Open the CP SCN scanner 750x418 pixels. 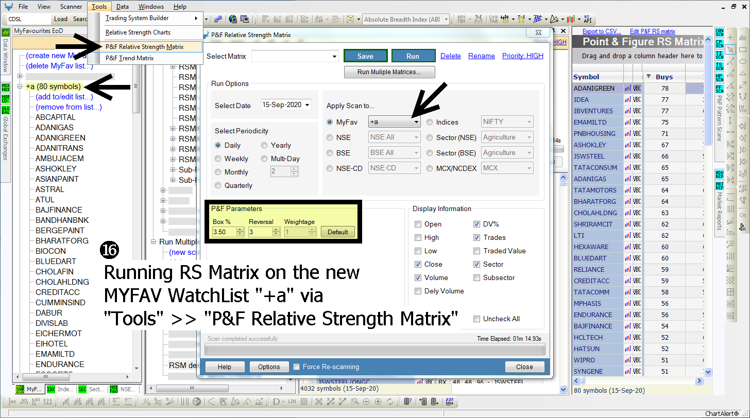[x=720, y=44]
